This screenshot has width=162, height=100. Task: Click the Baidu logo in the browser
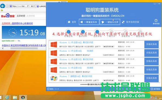(8, 15)
